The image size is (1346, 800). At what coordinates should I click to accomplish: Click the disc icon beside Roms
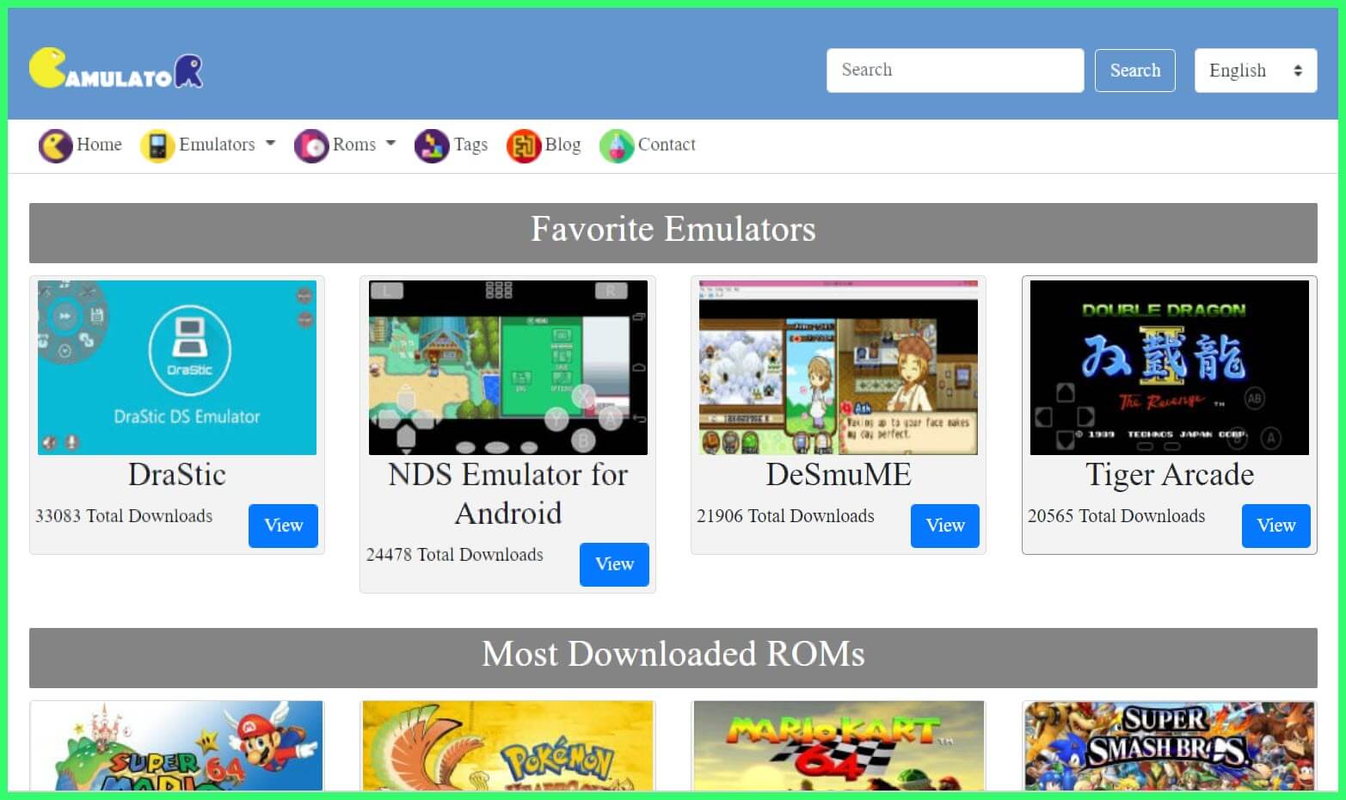point(311,145)
